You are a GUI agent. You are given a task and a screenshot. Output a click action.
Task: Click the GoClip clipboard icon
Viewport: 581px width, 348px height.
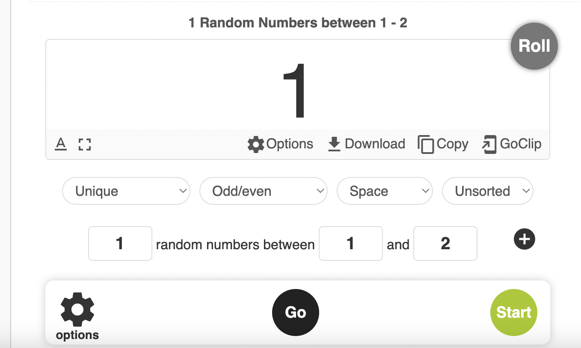click(x=489, y=145)
